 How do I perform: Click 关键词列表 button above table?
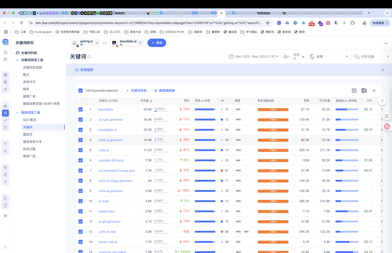point(136,91)
